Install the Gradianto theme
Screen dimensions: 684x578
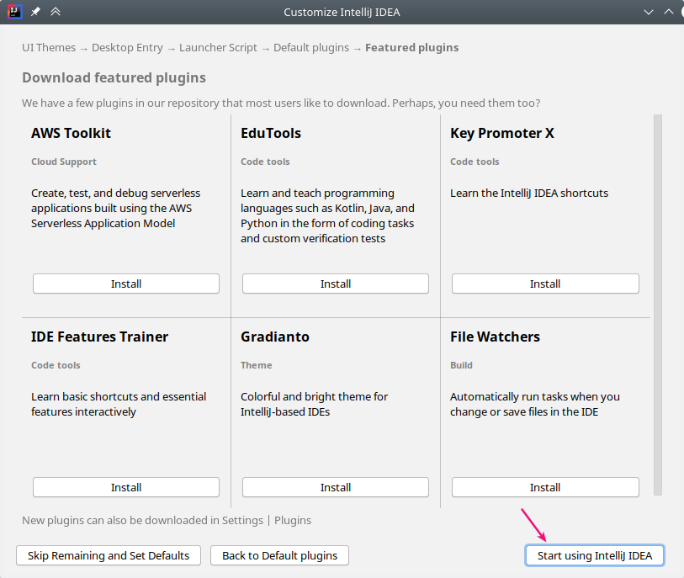click(x=336, y=487)
